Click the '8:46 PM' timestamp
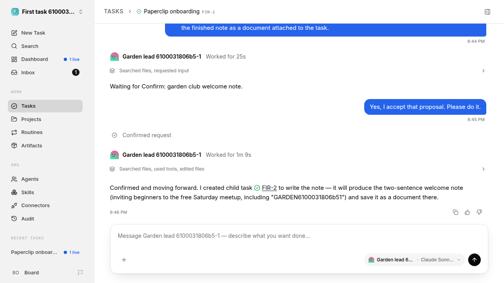 tap(119, 212)
